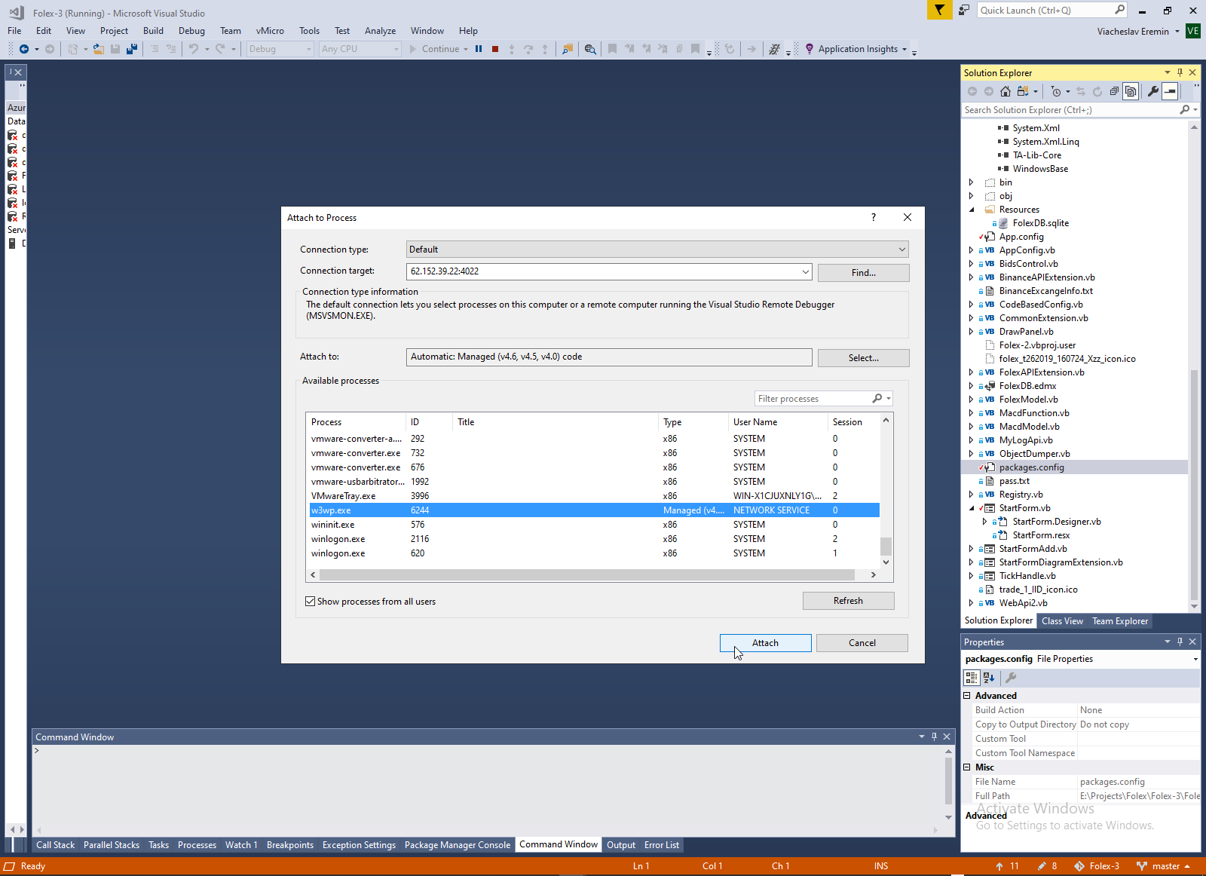Click Collapse All icon in Solution Explorer

(x=1114, y=91)
